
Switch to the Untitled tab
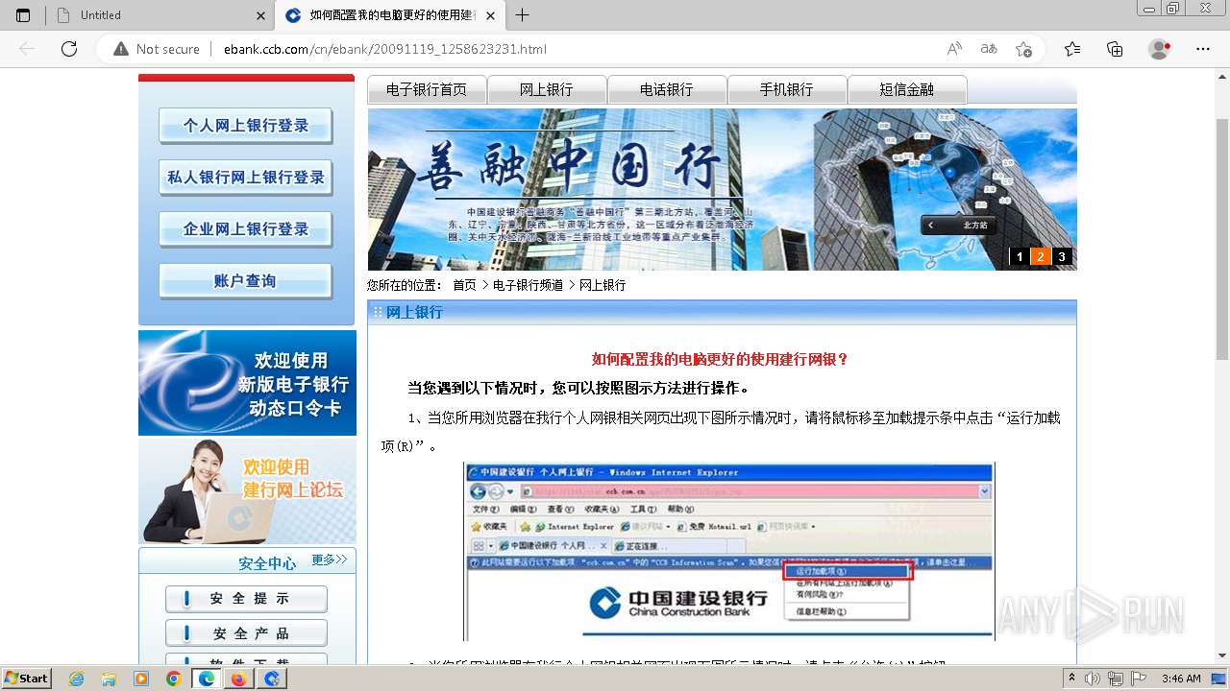159,15
